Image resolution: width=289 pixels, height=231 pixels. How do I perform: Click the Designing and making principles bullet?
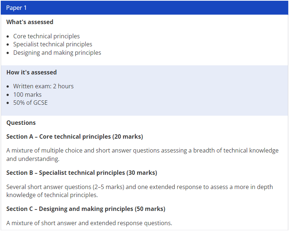(x=57, y=53)
